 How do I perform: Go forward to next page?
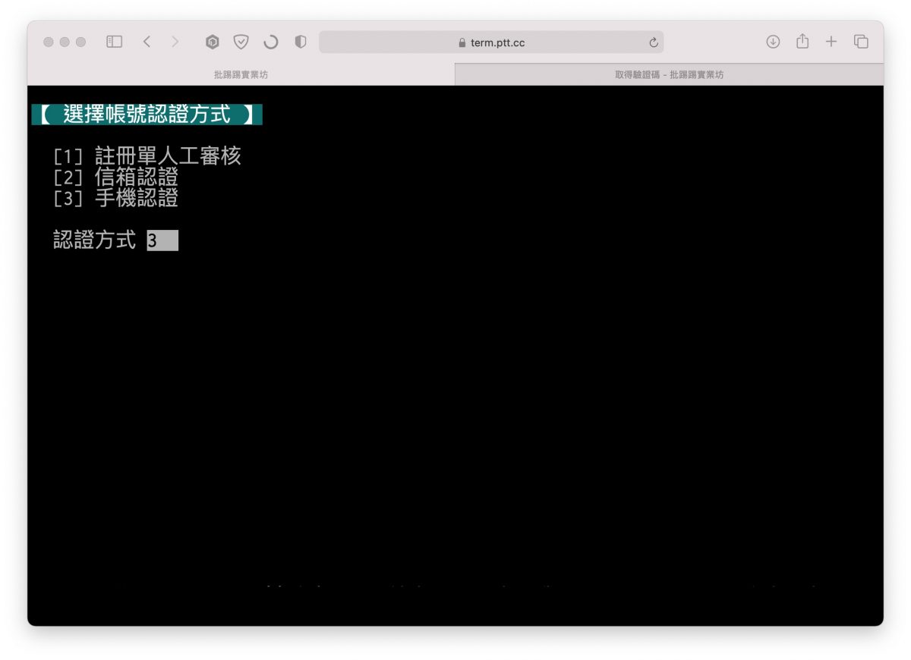(175, 42)
